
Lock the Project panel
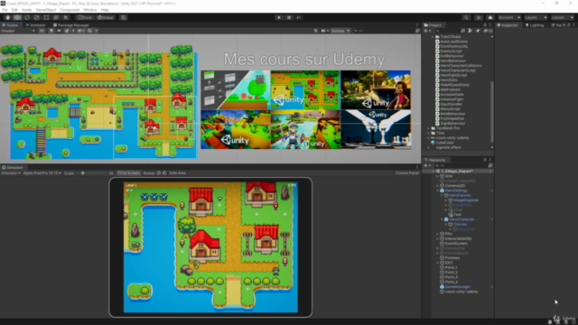pyautogui.click(x=485, y=25)
